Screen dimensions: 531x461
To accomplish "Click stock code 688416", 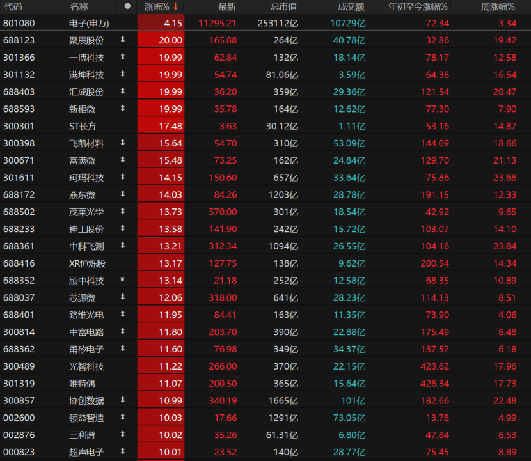I will [19, 263].
